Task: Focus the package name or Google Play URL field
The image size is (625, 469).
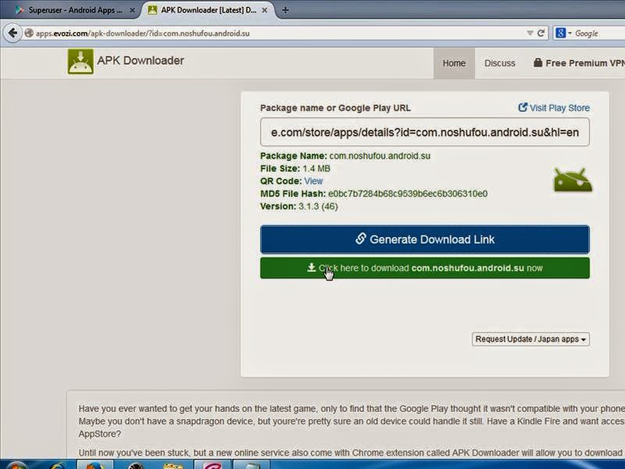Action: pos(424,132)
